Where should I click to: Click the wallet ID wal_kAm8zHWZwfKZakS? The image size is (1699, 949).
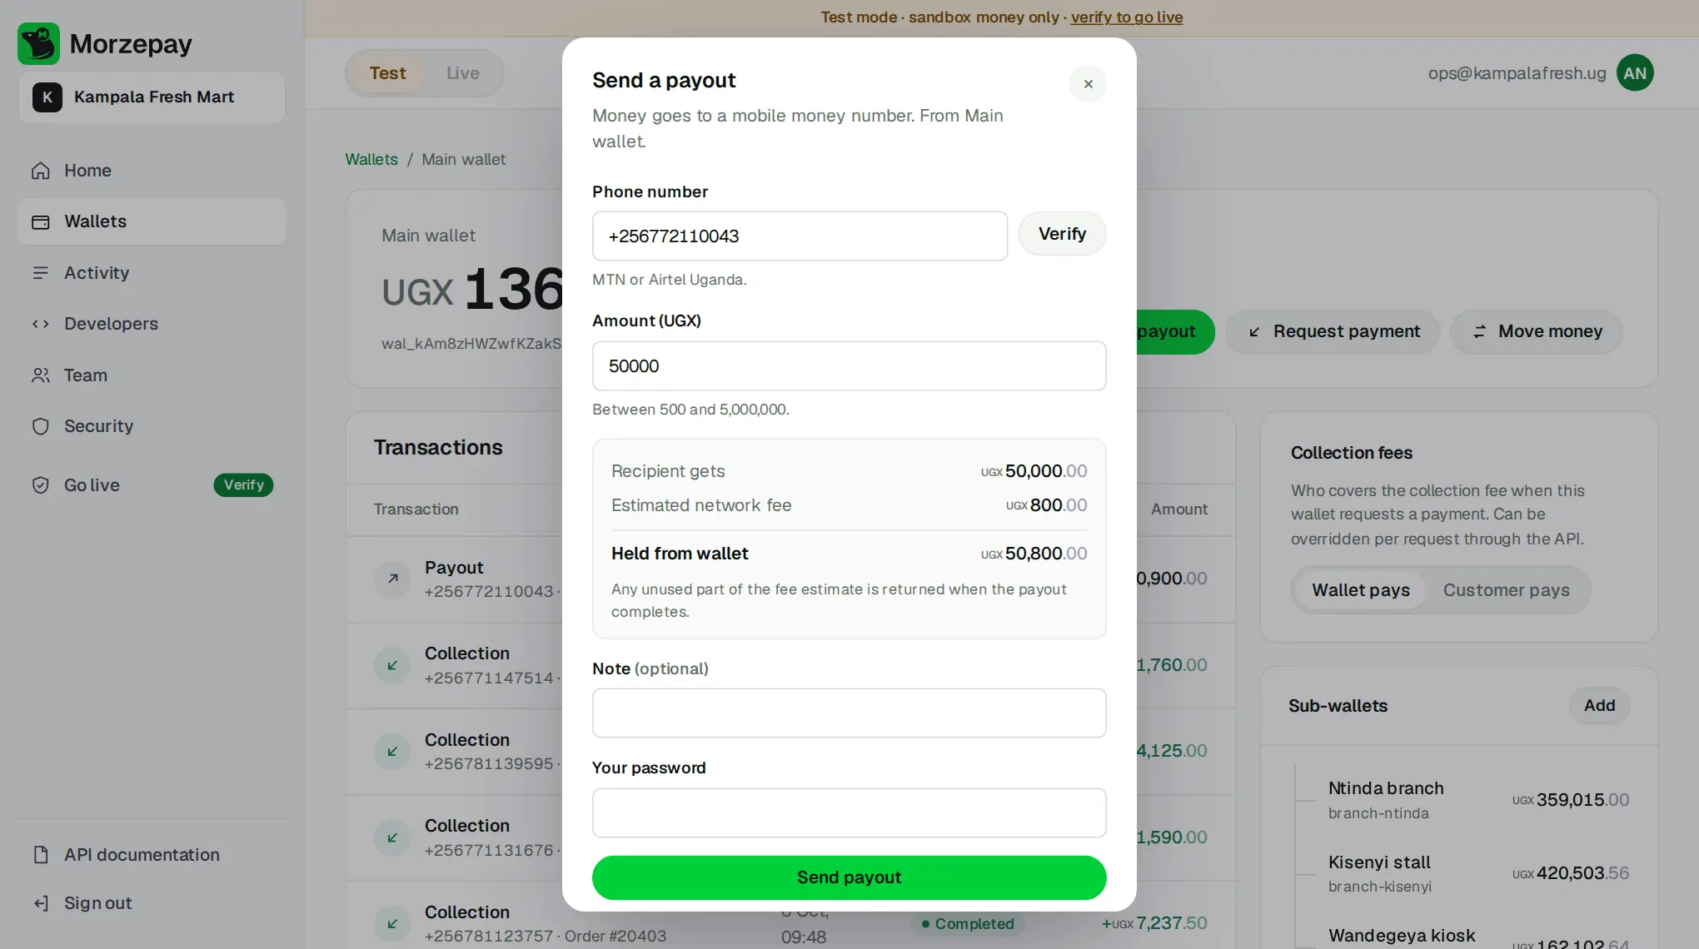point(471,344)
